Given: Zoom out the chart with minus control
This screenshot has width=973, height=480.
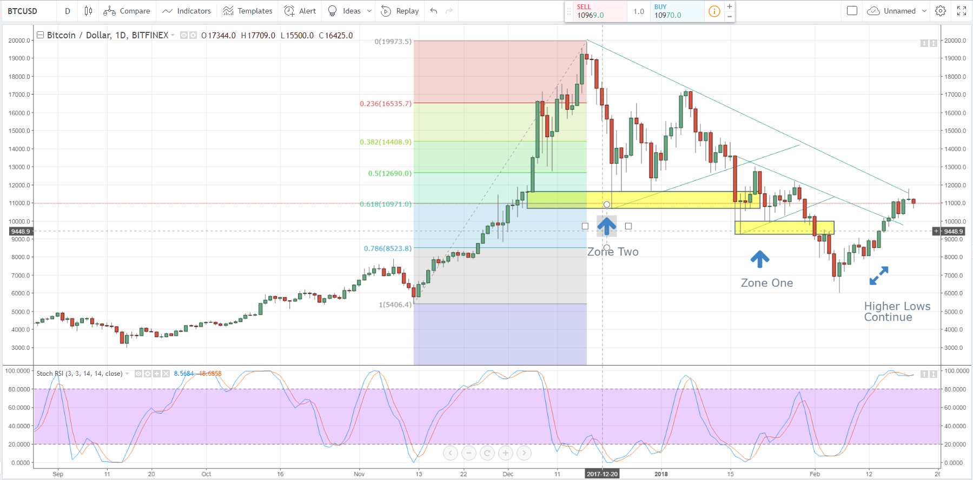Looking at the screenshot, I should coord(469,453).
